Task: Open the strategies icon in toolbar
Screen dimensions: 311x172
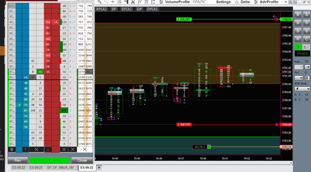Action: click(146, 2)
